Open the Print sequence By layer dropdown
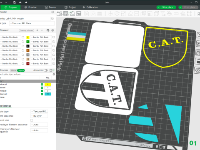The height and width of the screenshot is (150, 200). (x=39, y=116)
